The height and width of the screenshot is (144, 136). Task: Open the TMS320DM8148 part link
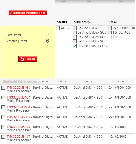click(18, 127)
